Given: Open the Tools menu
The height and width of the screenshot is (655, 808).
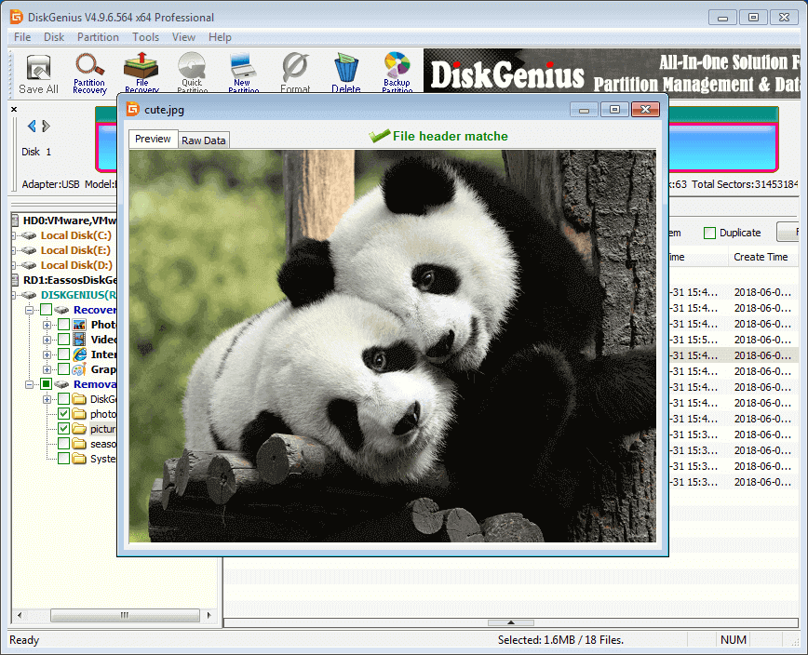Looking at the screenshot, I should click(x=145, y=37).
